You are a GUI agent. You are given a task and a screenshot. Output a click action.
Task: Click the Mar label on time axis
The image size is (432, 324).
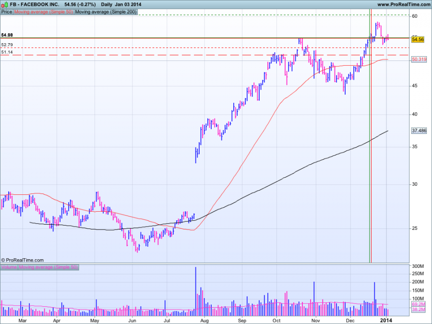pos(23,321)
